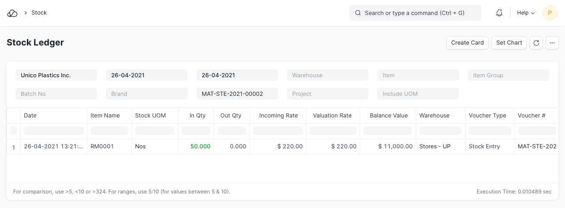Open the three-dots more options menu
565x208 pixels.
[552, 43]
